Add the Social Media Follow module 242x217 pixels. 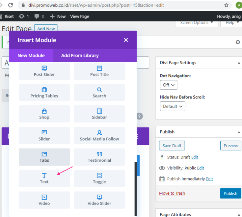tap(99, 136)
